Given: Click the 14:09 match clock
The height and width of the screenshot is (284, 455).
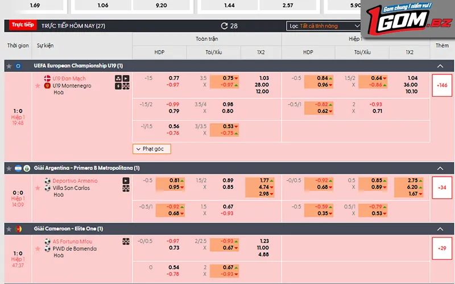Looking at the screenshot, I should pos(18,204).
